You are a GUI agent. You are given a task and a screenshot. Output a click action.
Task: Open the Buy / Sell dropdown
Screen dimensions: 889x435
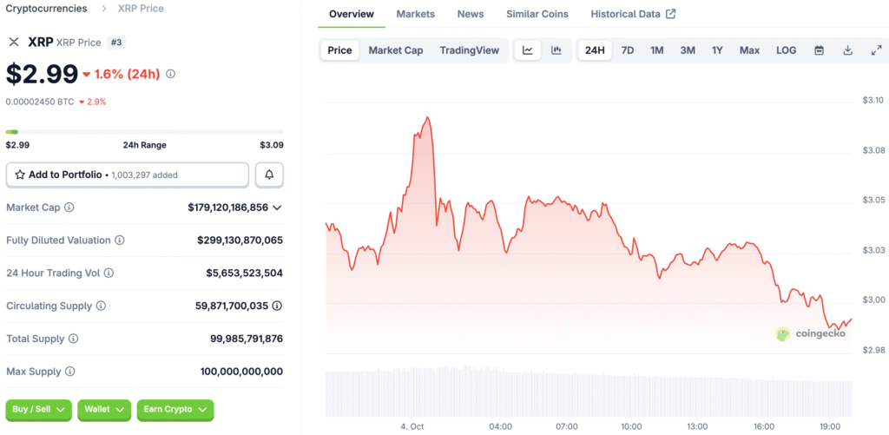(39, 410)
